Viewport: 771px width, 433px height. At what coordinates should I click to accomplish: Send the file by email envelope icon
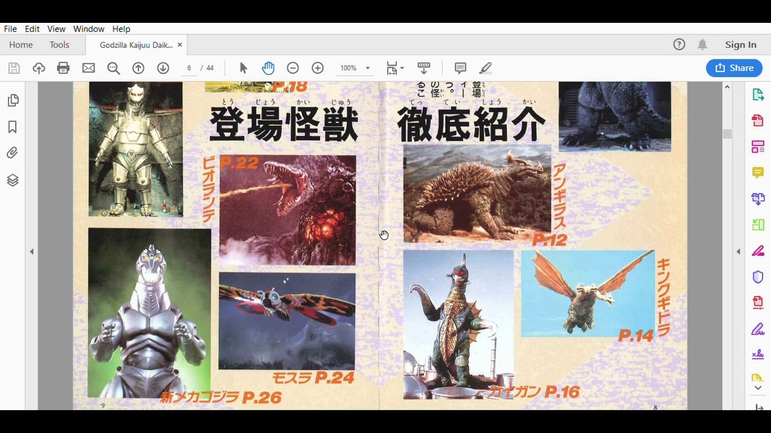(x=89, y=68)
